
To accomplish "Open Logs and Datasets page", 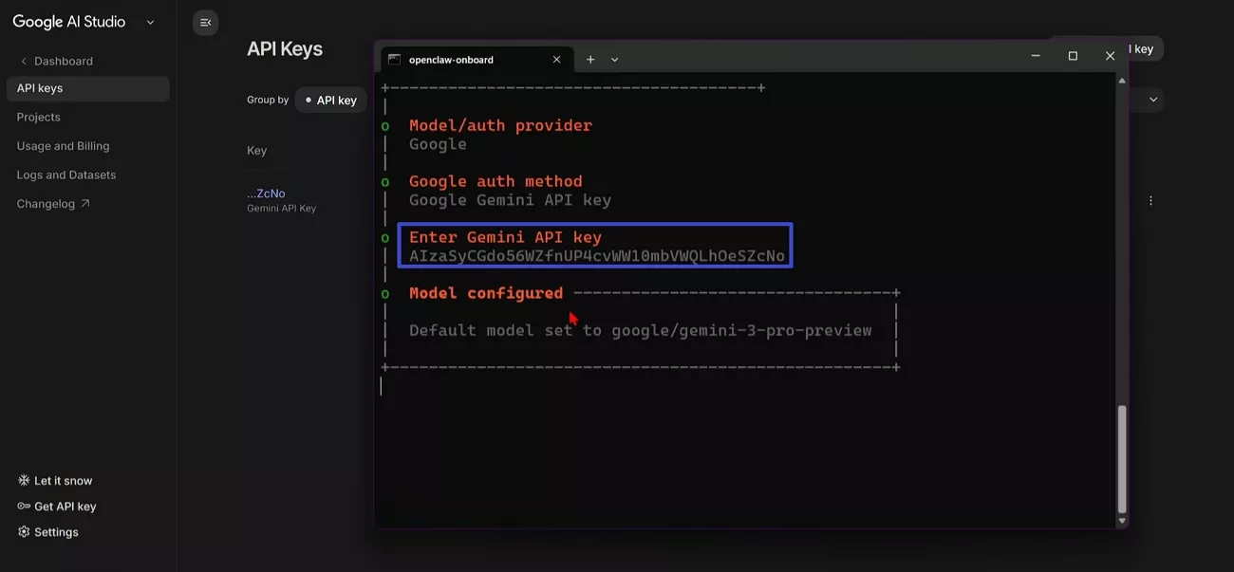I will tap(66, 175).
